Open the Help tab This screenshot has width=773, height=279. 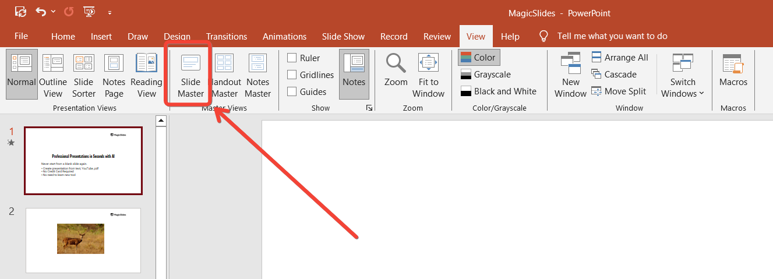pos(510,36)
